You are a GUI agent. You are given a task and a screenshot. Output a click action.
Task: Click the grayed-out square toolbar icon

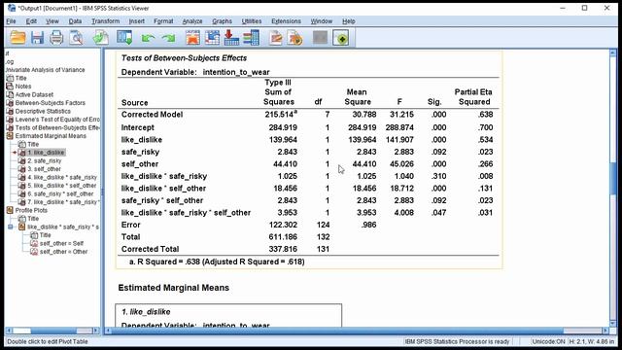[320, 38]
